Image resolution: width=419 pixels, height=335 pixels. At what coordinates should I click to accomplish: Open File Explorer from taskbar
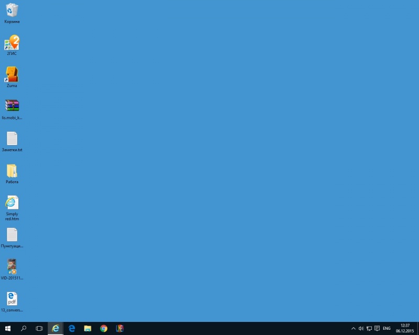coord(87,328)
